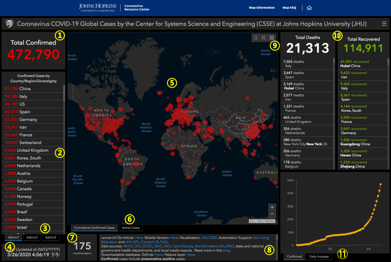391x262 pixels.
Task: Zoom out on the map
Action: 272,214
